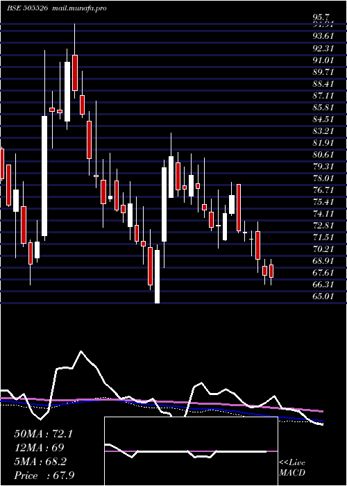Click the 85.81 price axis label
This screenshot has height=486, width=347.
[x=323, y=108]
